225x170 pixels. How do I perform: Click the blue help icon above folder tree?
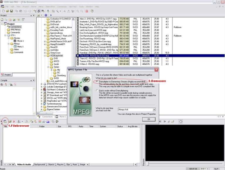(46, 15)
